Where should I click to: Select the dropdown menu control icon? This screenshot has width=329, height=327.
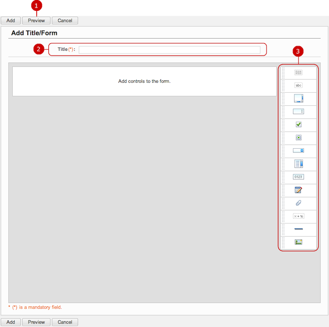[298, 151]
